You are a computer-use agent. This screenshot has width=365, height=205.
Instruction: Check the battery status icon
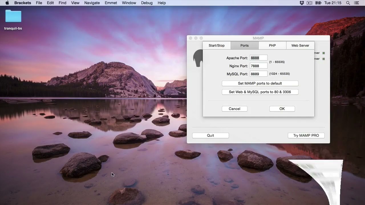point(318,3)
